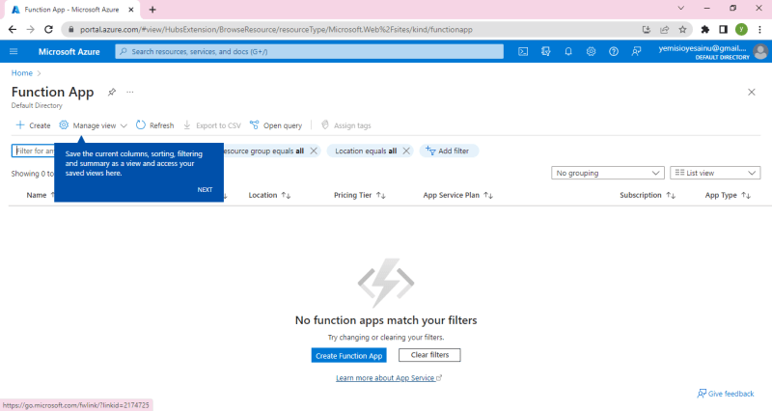
Task: Open Learn more about App Service link
Action: click(x=389, y=378)
